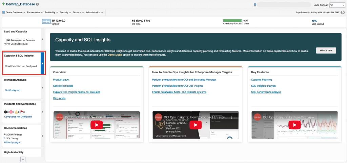
Task: Open the Service concepts link
Action: tap(63, 86)
